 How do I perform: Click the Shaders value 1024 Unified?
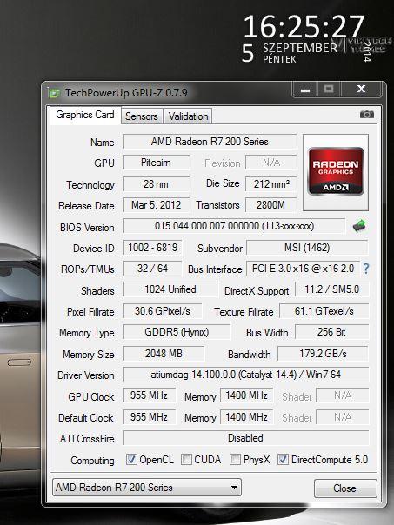tap(170, 289)
